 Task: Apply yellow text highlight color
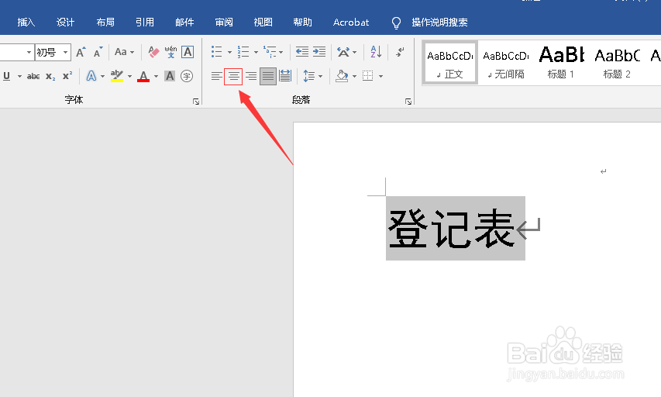pyautogui.click(x=117, y=76)
